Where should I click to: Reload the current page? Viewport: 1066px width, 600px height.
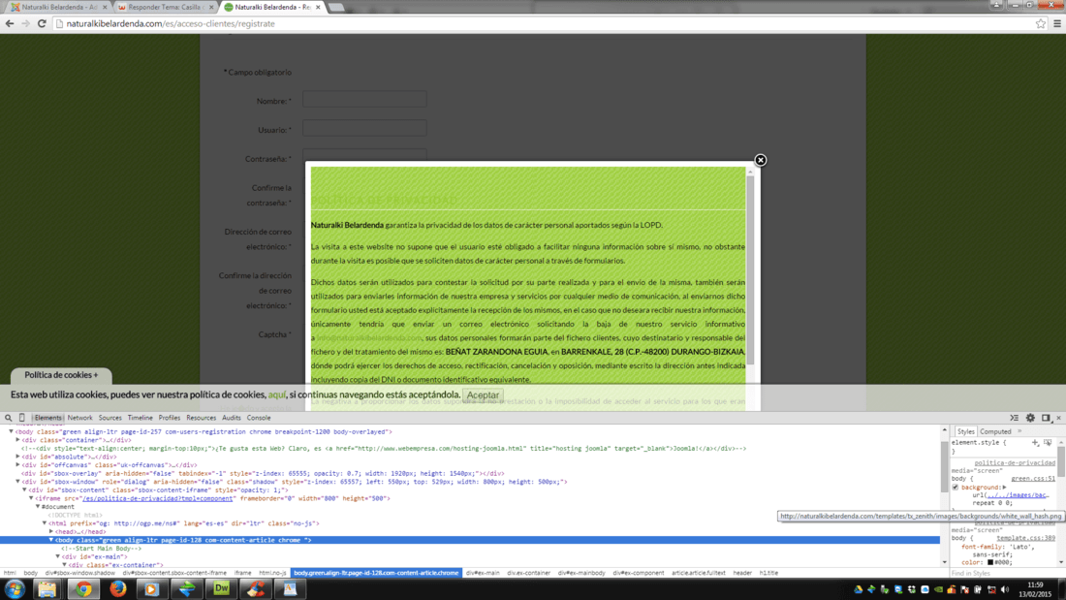tap(42, 24)
